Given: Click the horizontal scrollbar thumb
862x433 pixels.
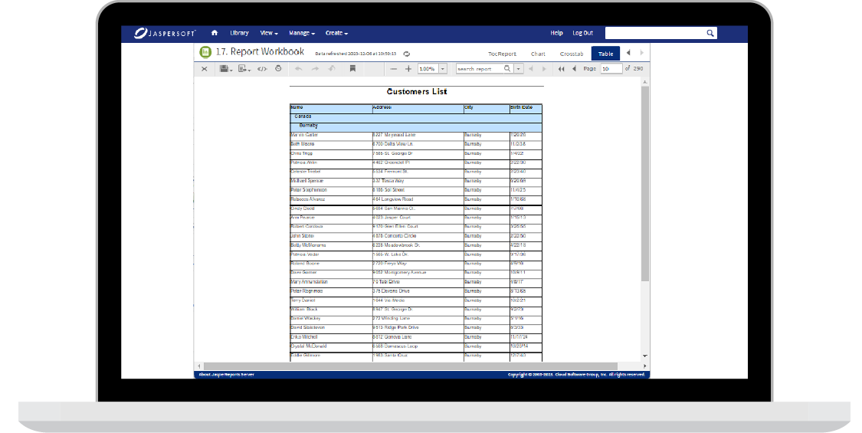Looking at the screenshot, I should pos(410,366).
